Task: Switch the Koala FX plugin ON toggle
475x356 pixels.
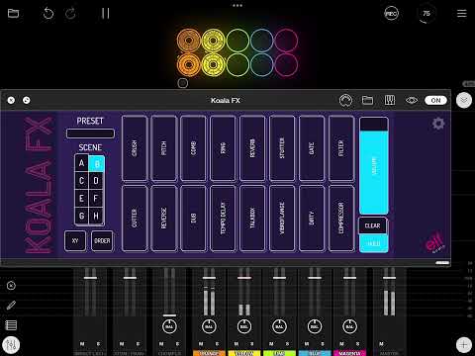Action: coord(435,100)
